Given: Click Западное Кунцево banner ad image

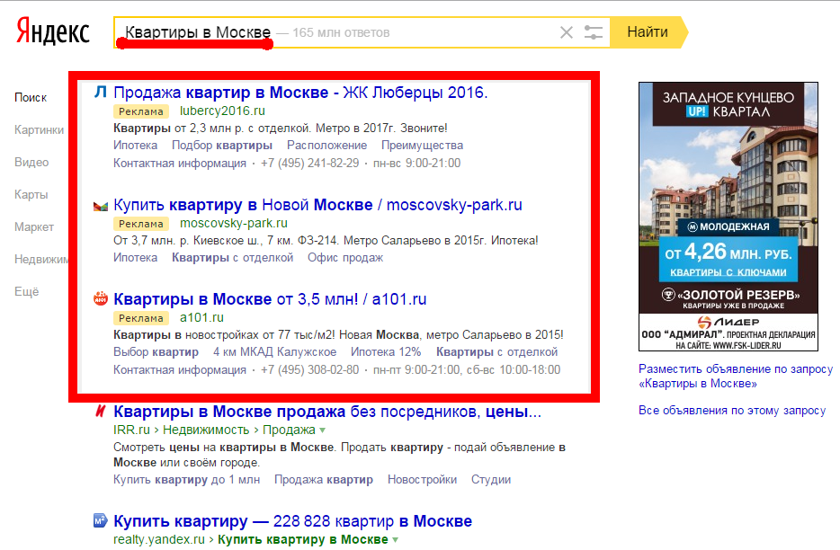Looking at the screenshot, I should [x=728, y=217].
